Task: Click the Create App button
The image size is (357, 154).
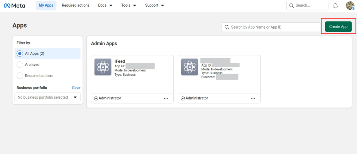Action: (x=338, y=26)
